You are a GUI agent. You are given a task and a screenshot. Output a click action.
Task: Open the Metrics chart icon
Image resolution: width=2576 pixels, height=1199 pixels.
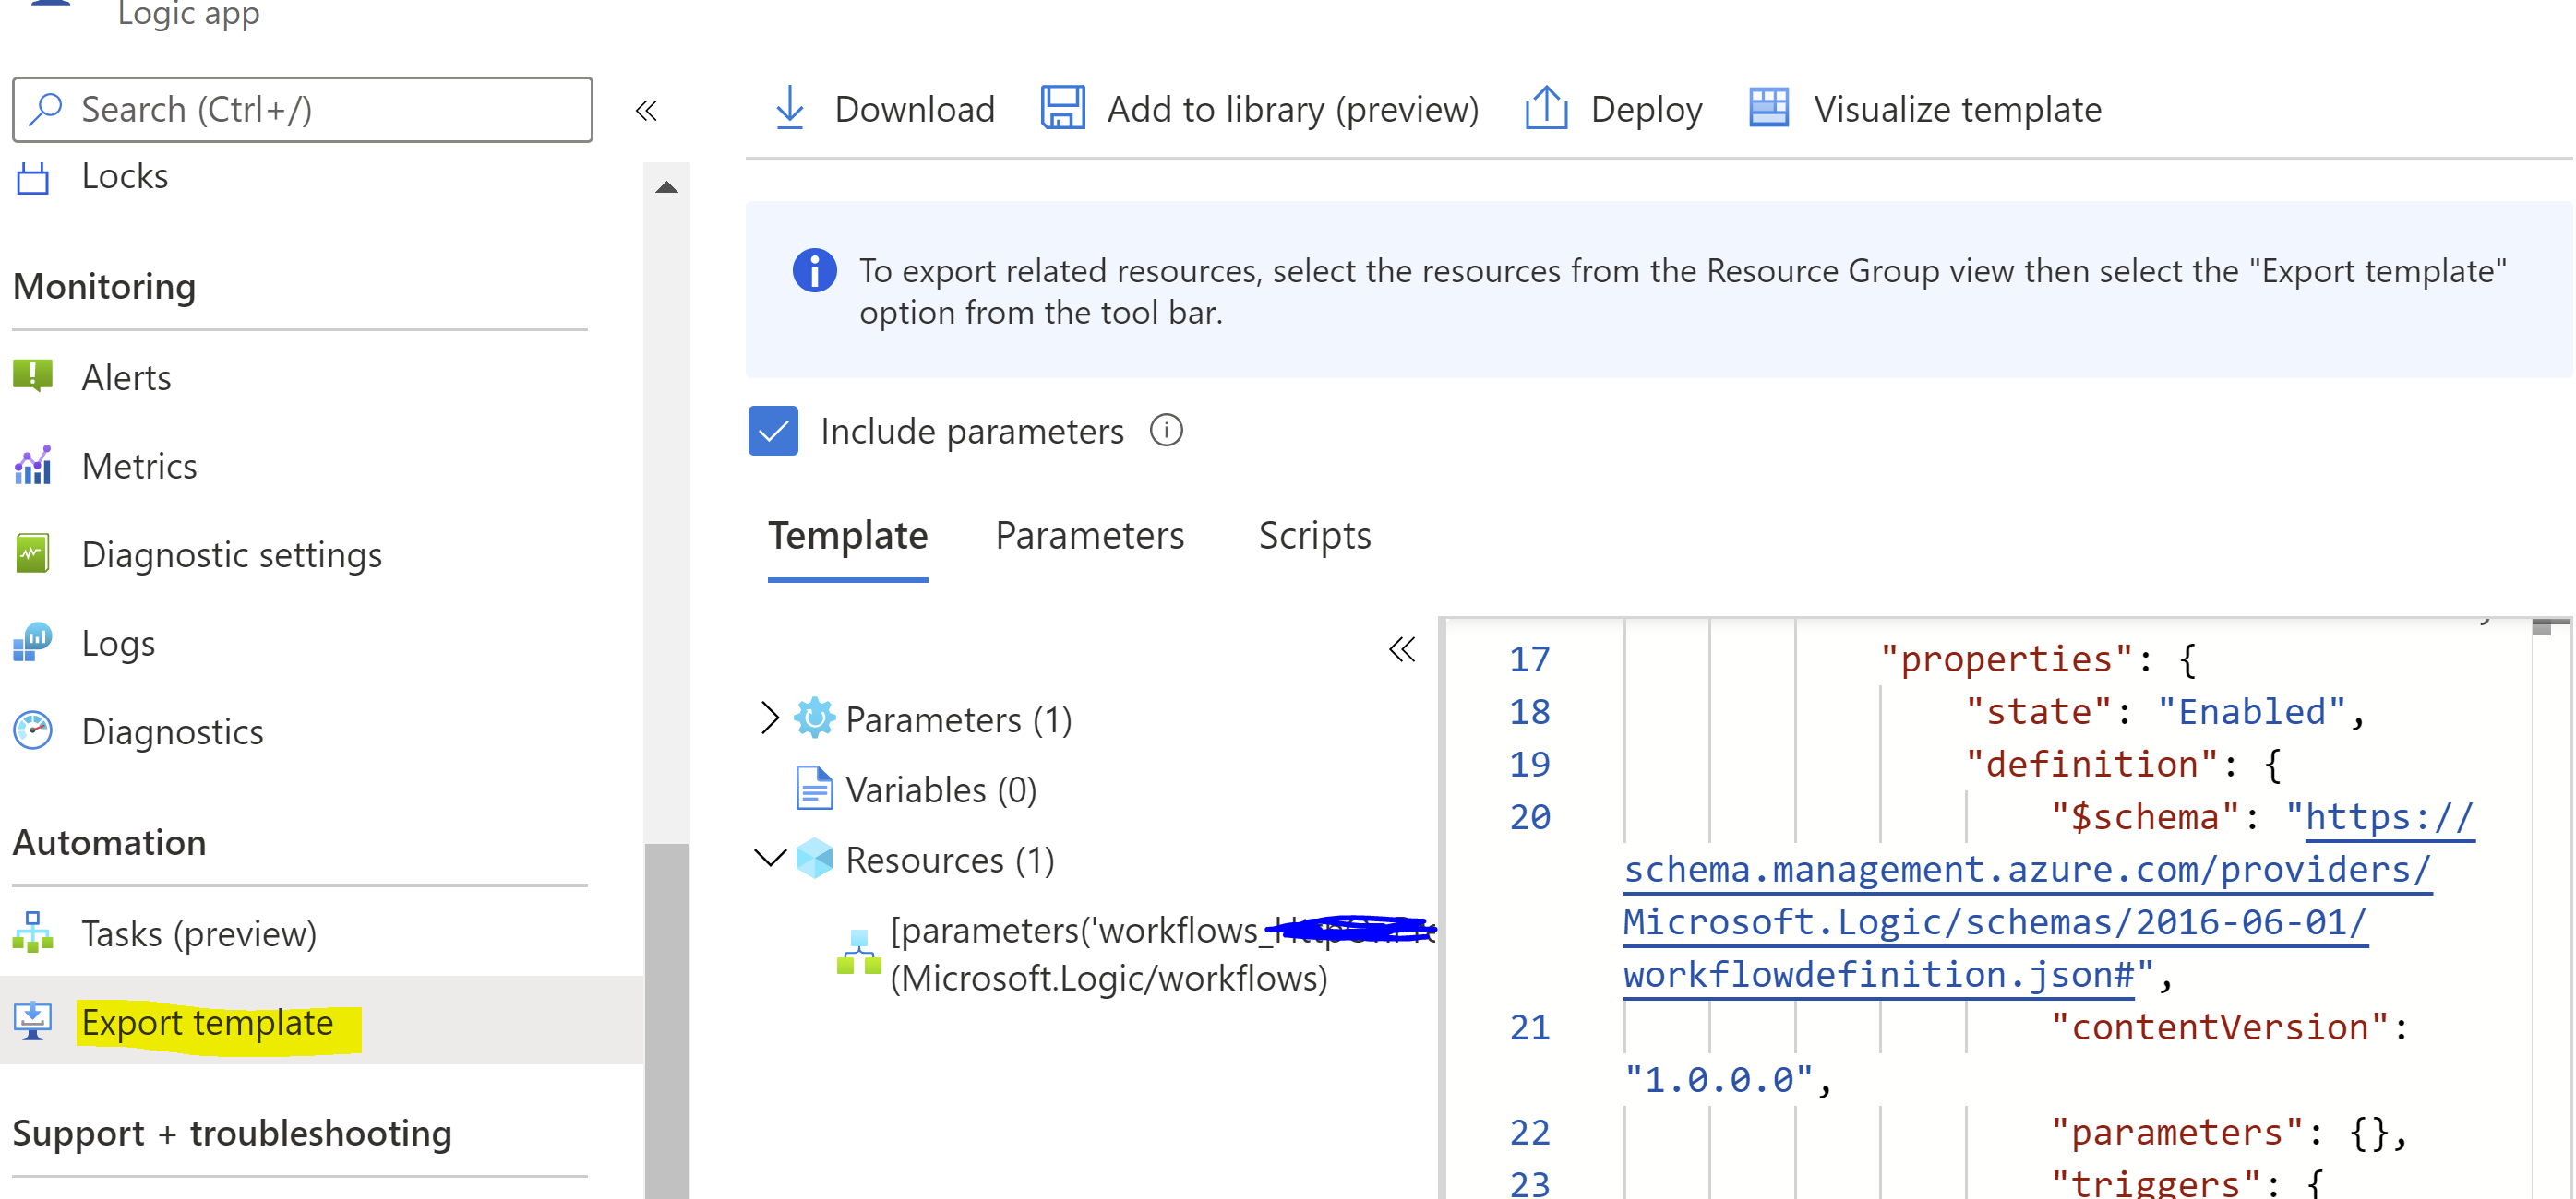(33, 466)
